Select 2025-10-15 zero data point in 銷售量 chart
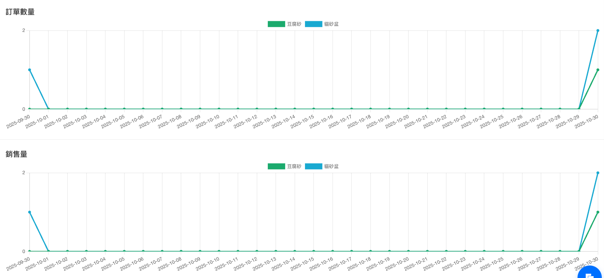Screen dimensions: 604x278 click(x=314, y=251)
